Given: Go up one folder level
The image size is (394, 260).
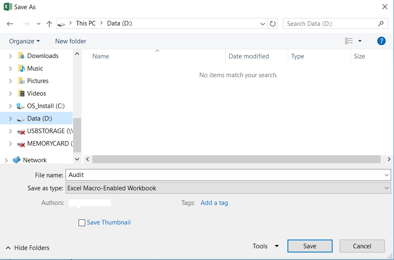Looking at the screenshot, I should pyautogui.click(x=49, y=23).
